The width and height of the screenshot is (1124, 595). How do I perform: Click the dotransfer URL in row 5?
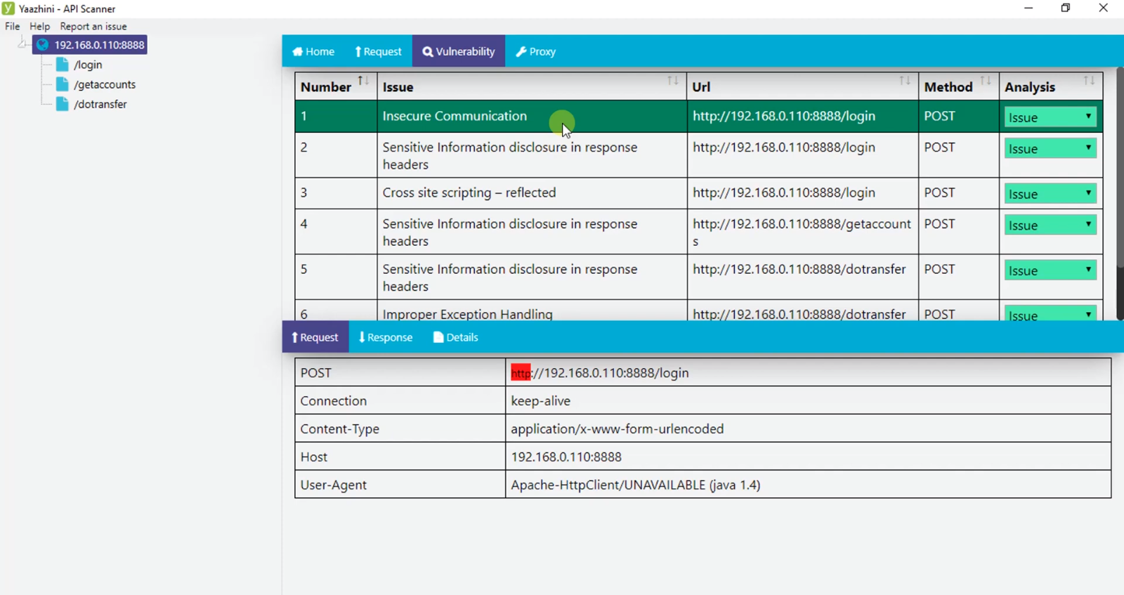click(799, 269)
